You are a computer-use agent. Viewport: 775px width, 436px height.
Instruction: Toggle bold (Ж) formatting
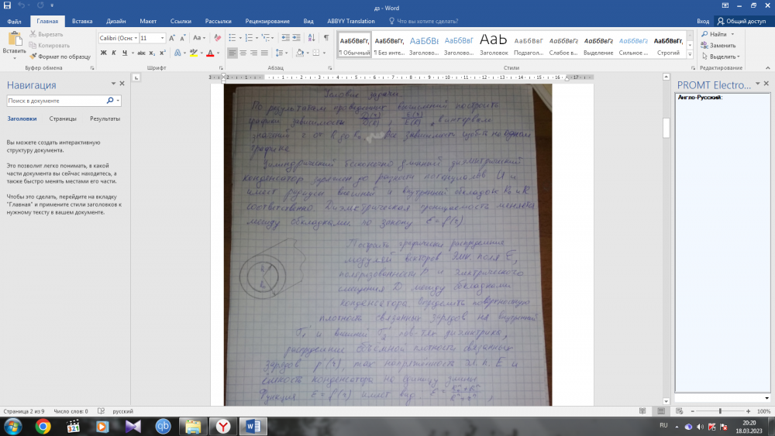click(x=103, y=53)
